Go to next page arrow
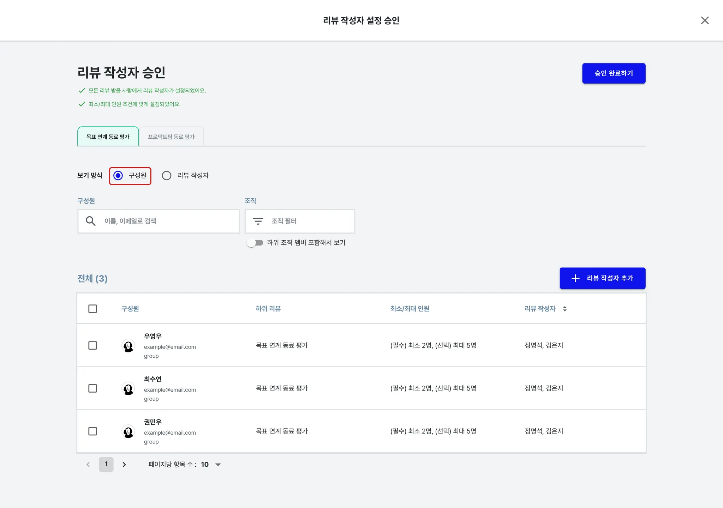Image resolution: width=723 pixels, height=508 pixels. (124, 465)
